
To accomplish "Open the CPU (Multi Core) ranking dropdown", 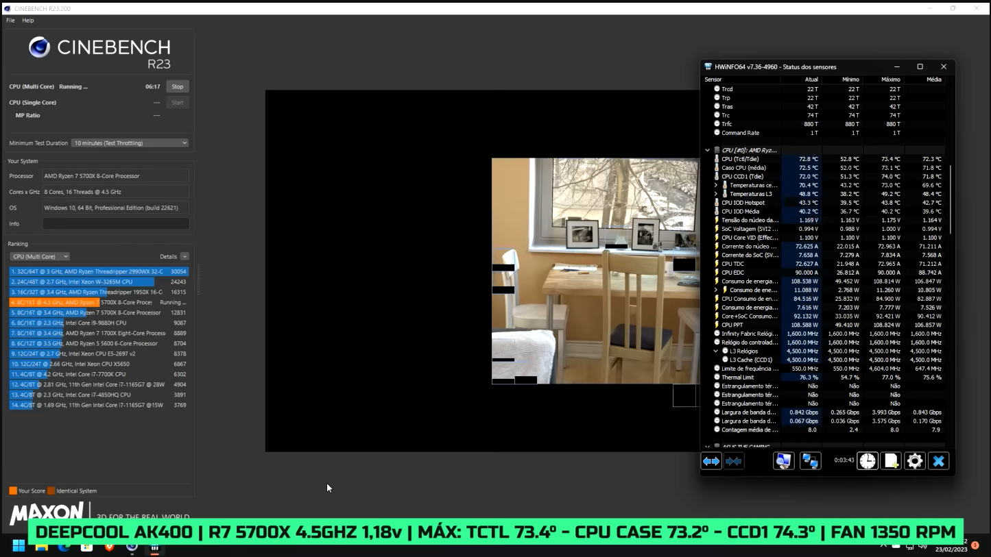I will [40, 256].
